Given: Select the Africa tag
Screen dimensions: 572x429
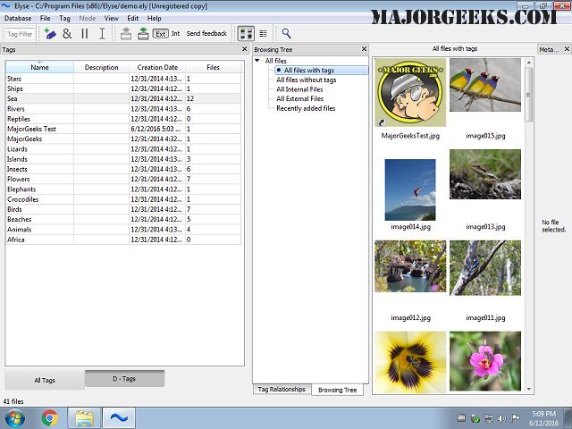Looking at the screenshot, I should pos(123,240).
